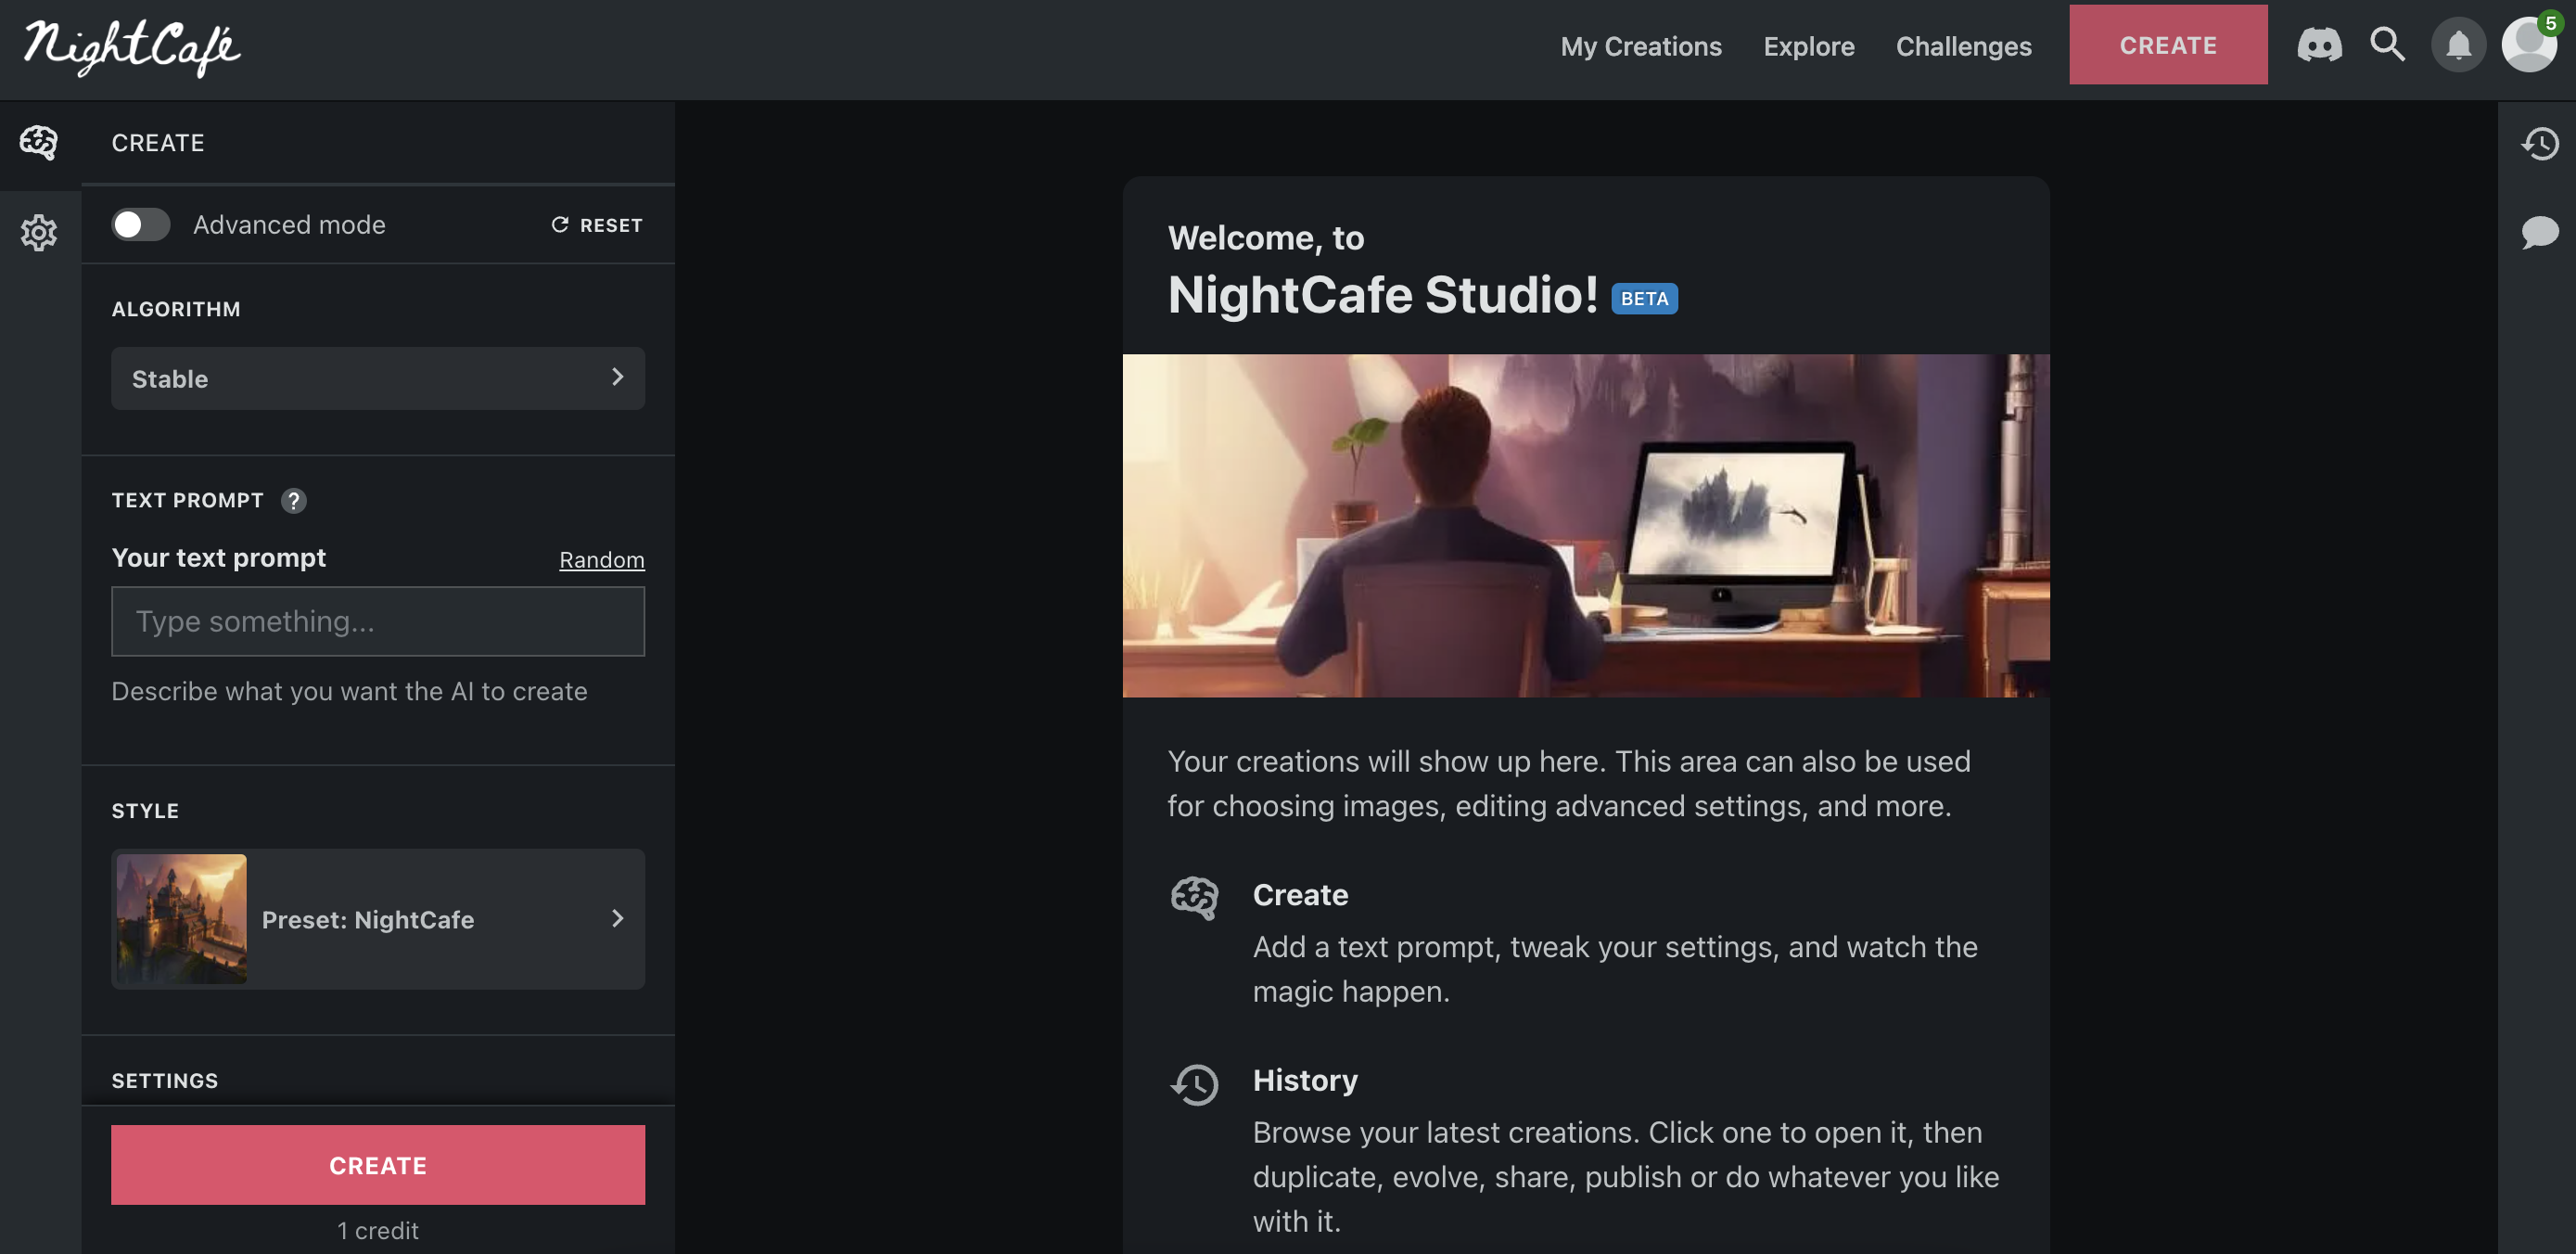Click the text prompt help question mark
Screen dimensions: 2576x1254
pyautogui.click(x=293, y=501)
